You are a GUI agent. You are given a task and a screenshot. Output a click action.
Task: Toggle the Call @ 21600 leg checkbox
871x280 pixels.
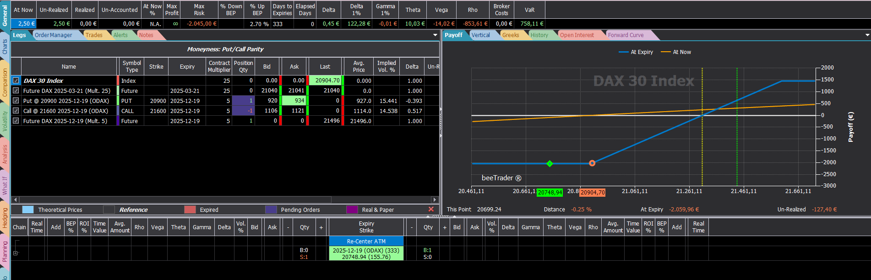pyautogui.click(x=16, y=111)
